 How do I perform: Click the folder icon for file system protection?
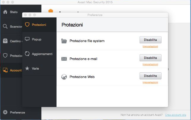pos(64,41)
